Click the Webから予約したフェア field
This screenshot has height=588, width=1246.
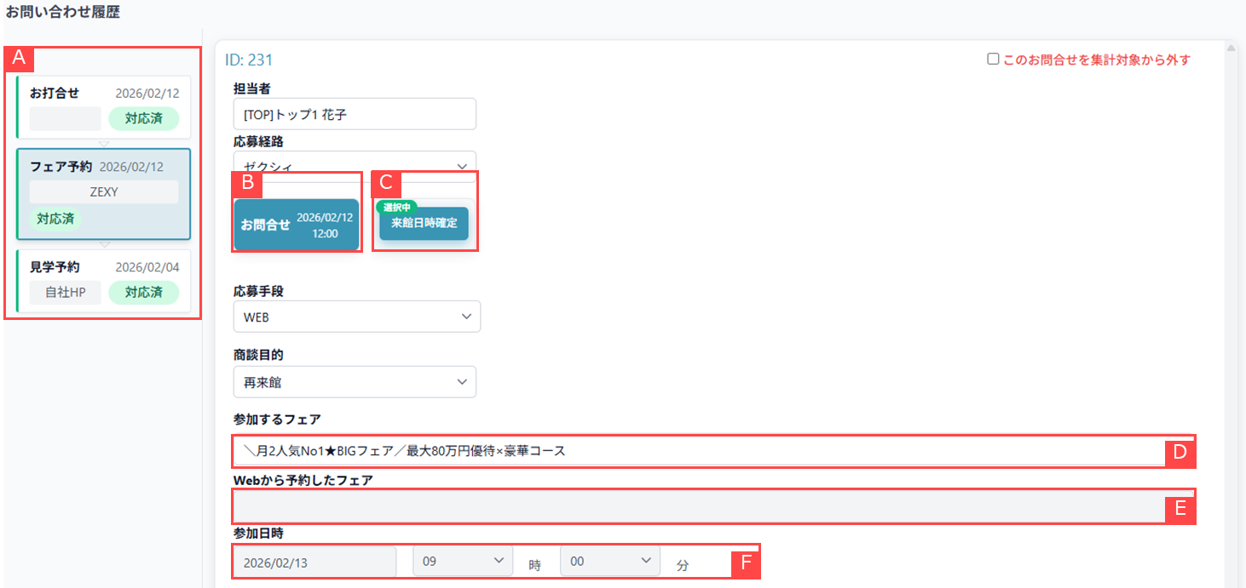(699, 507)
